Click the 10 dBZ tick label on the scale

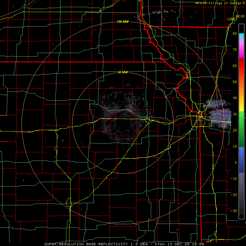[235, 147]
